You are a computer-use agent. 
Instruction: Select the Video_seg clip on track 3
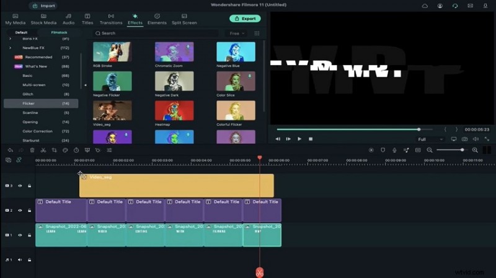pos(177,186)
